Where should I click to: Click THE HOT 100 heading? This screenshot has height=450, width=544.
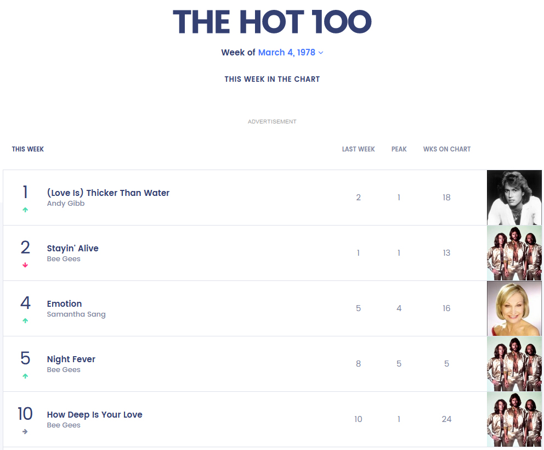click(x=272, y=22)
